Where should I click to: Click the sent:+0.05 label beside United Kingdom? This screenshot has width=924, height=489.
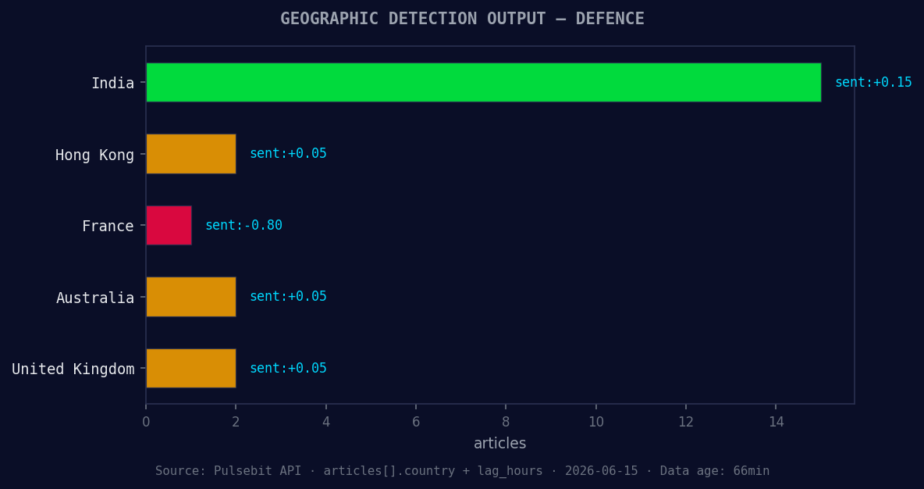tap(288, 368)
